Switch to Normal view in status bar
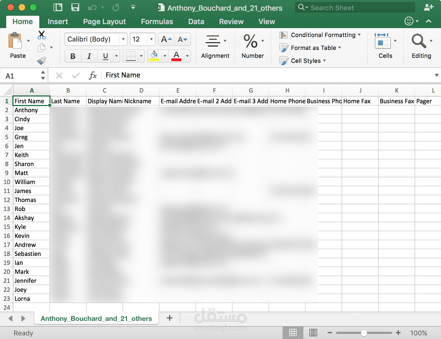Screen dimensions: 441x339 [x=293, y=333]
